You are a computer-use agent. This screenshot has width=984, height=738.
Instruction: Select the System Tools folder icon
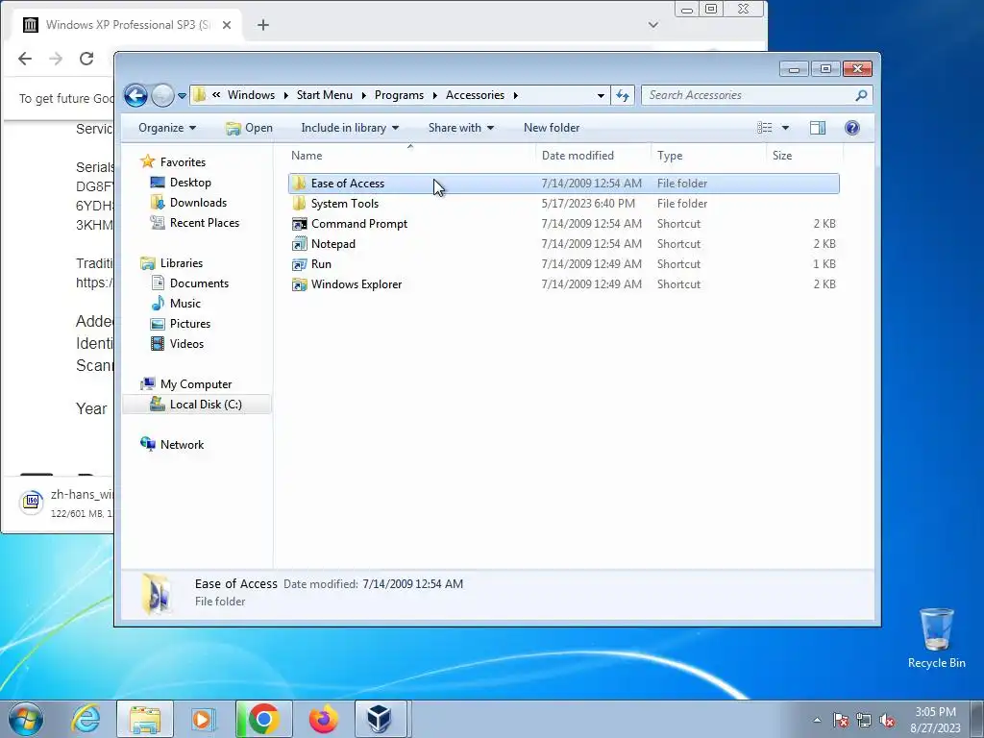300,204
